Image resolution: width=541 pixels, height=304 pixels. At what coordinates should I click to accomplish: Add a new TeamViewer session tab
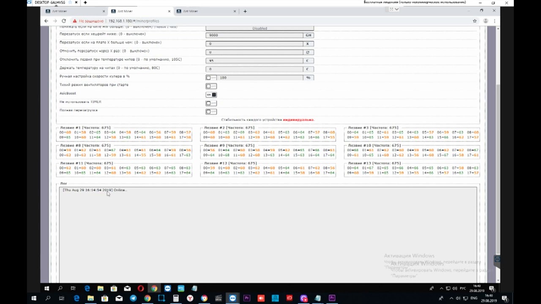pyautogui.click(x=85, y=3)
